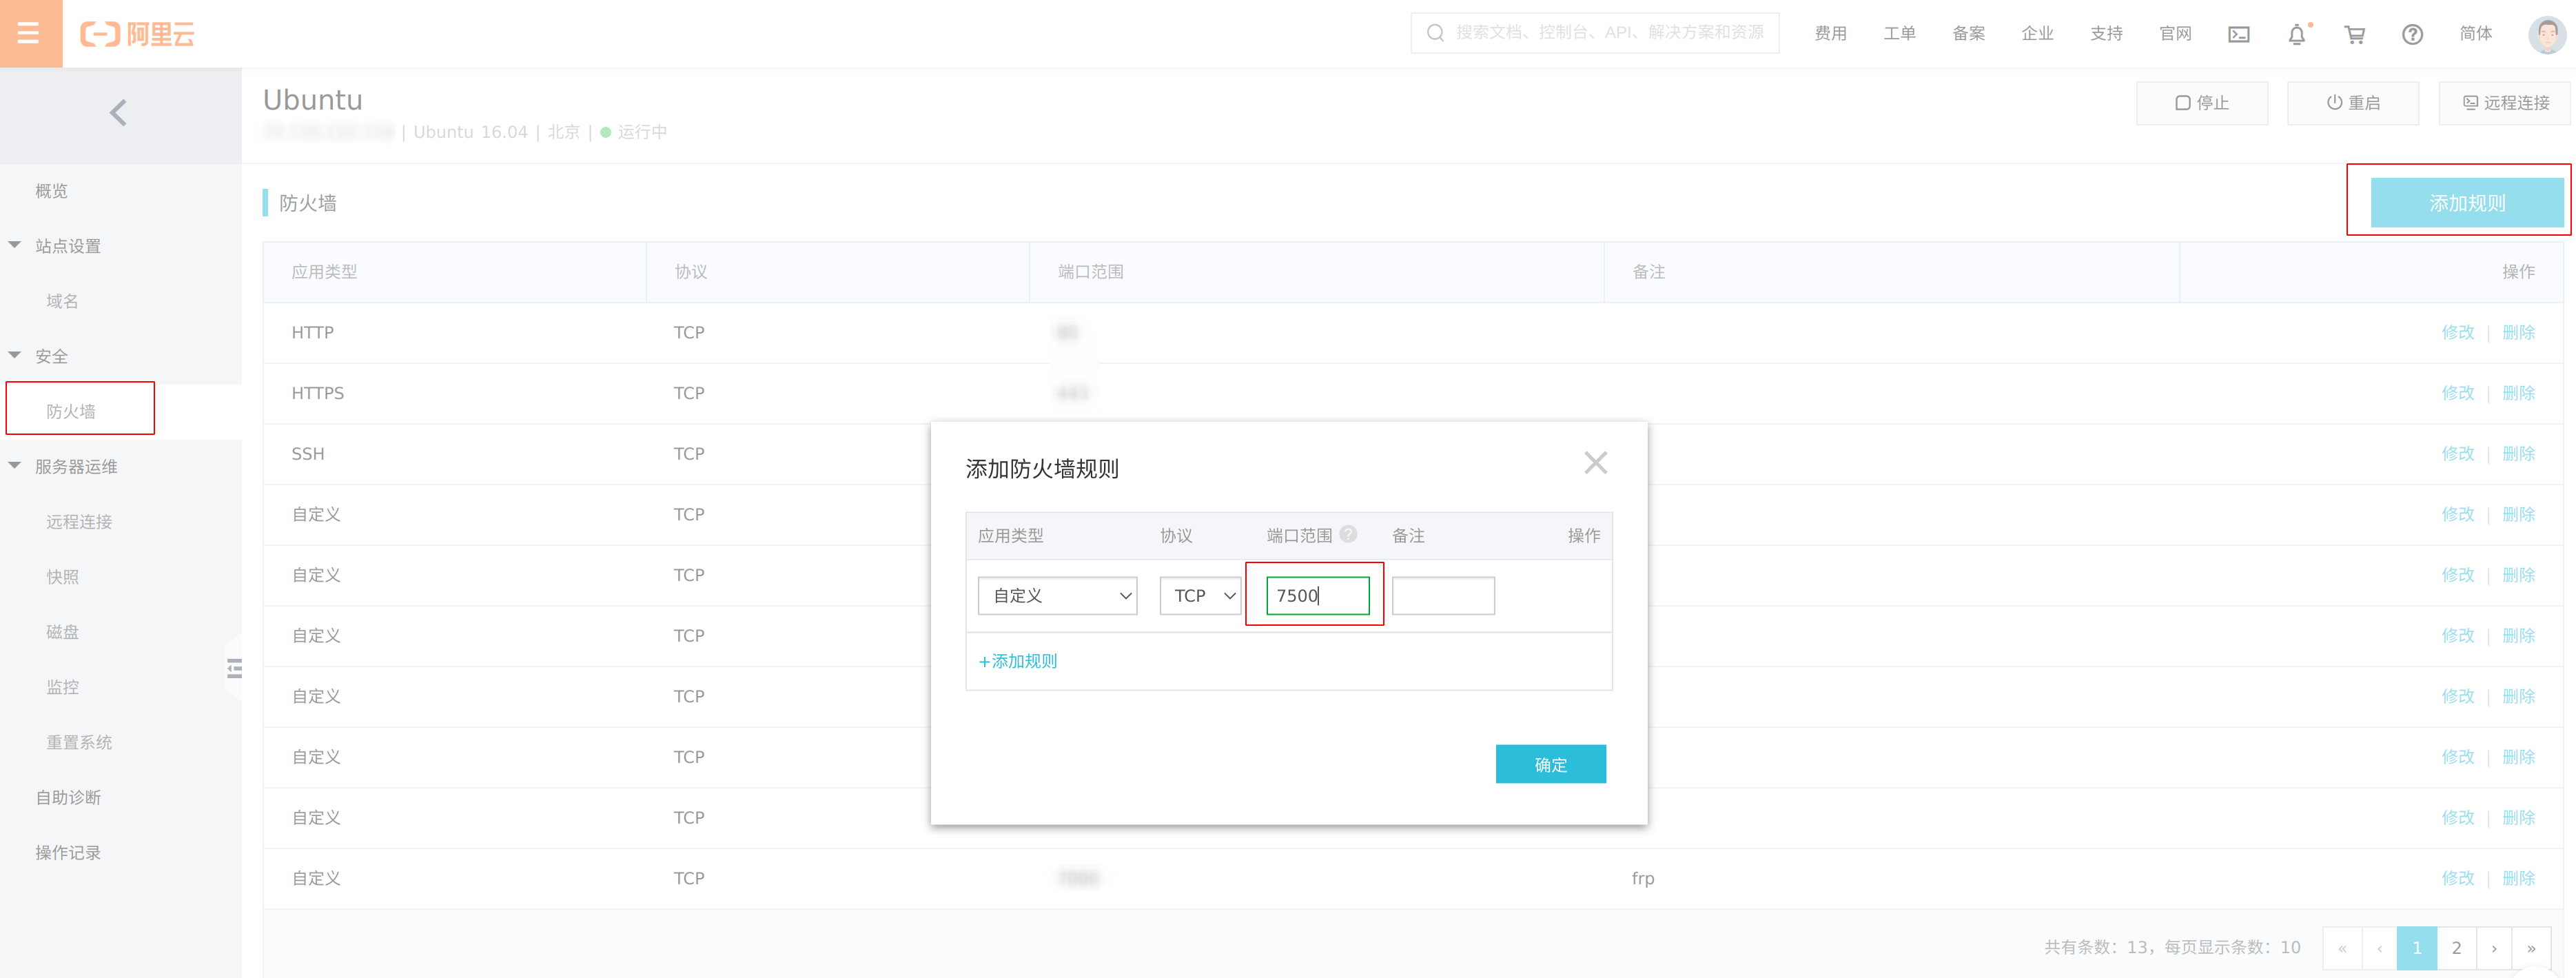Image resolution: width=2576 pixels, height=978 pixels.
Task: Open 快照 in the sidebar
Action: coord(62,577)
